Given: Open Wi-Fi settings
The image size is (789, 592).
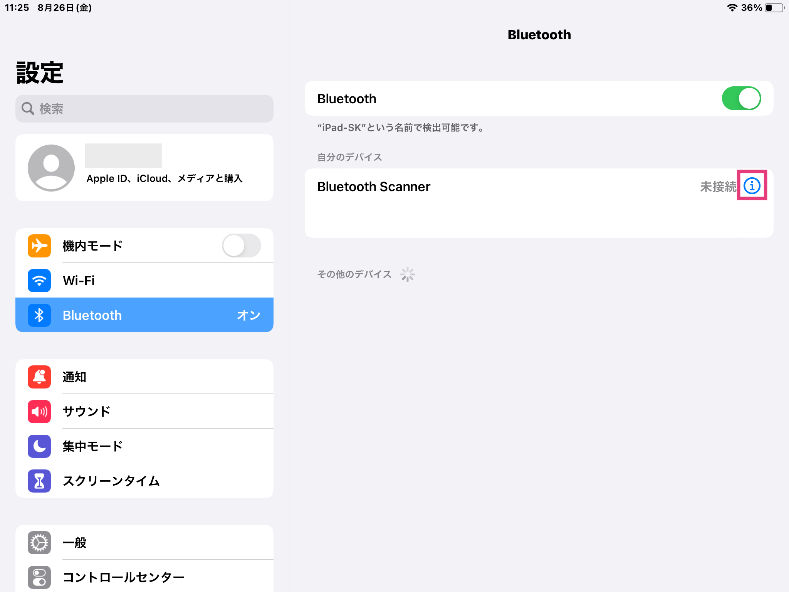Looking at the screenshot, I should click(144, 280).
